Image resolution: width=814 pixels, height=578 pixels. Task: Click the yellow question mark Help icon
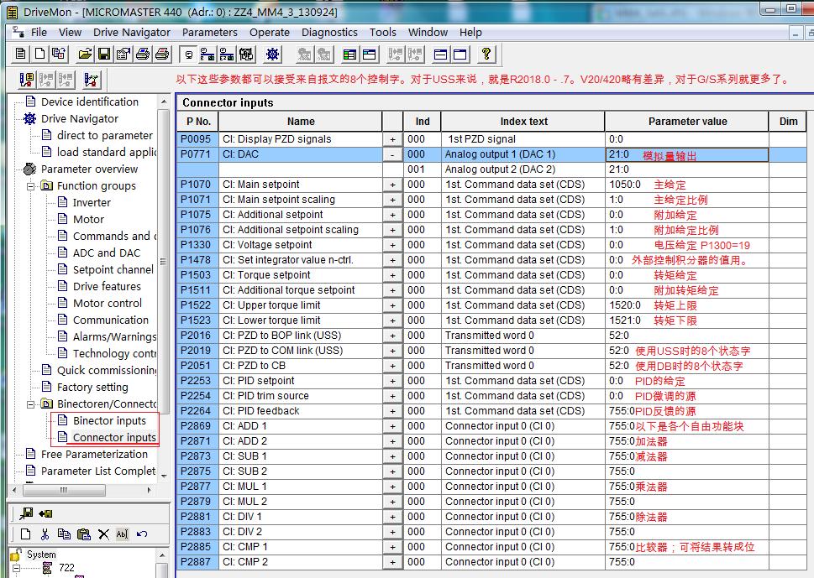(486, 54)
